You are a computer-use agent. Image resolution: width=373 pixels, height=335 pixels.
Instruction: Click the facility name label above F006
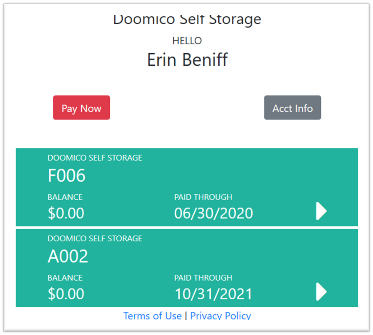95,158
